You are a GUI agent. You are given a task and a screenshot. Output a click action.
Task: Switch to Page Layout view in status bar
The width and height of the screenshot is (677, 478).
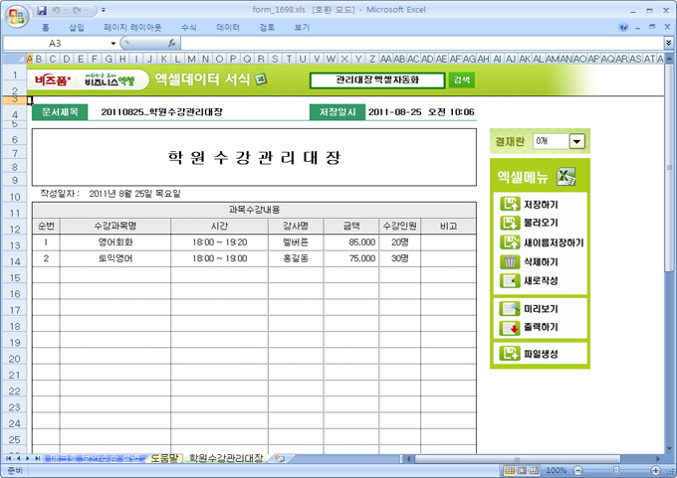coord(523,471)
